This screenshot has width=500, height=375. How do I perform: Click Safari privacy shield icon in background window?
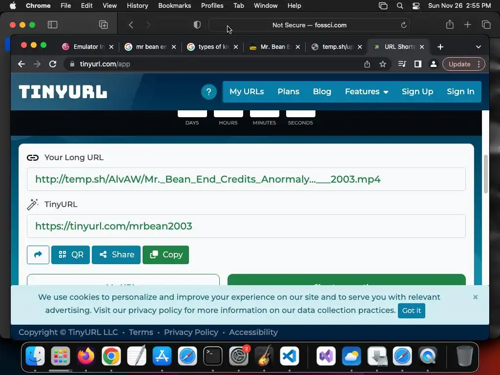coord(197,25)
